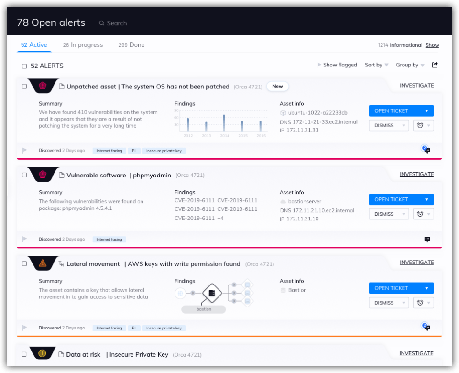Flag the Vulnerable software alert
The height and width of the screenshot is (373, 459).
point(25,239)
